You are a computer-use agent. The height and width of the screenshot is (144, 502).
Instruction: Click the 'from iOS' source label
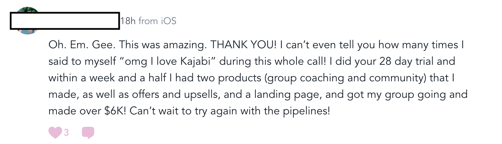click(x=157, y=21)
